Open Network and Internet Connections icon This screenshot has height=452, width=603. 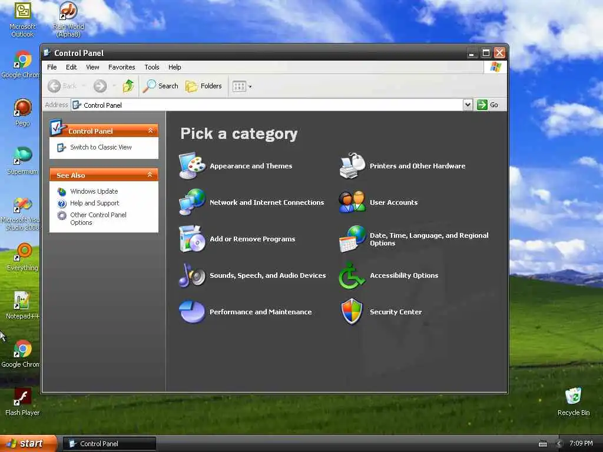pyautogui.click(x=192, y=202)
